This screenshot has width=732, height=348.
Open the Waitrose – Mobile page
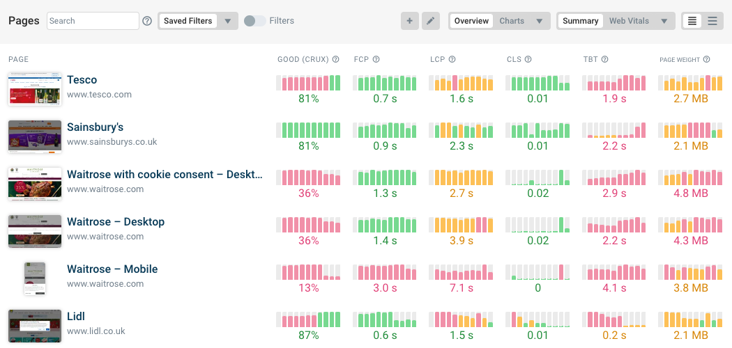click(112, 269)
